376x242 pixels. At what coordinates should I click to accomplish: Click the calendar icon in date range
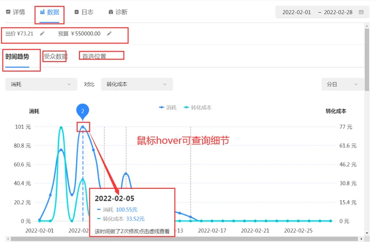coord(361,12)
